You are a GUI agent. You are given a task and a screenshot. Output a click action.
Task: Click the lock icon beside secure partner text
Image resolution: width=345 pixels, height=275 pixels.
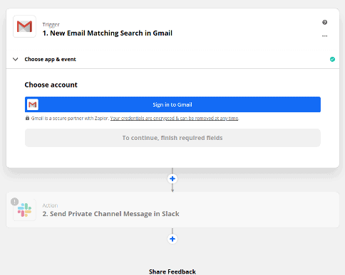[27, 118]
